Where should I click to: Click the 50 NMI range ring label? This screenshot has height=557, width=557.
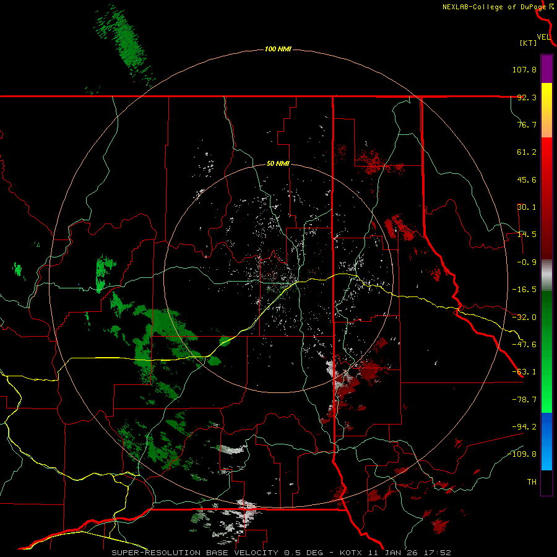(278, 164)
